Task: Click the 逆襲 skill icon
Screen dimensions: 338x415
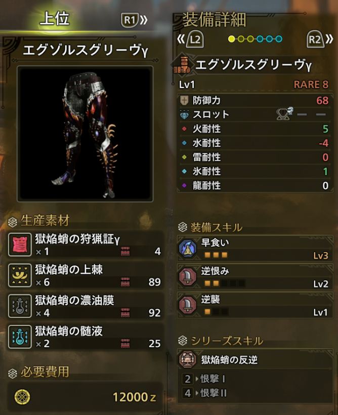Action: [188, 305]
